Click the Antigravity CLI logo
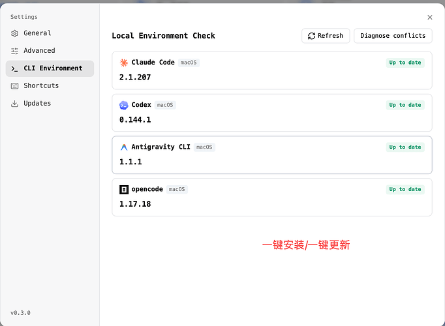Viewport: 445px width, 326px height. click(x=124, y=147)
